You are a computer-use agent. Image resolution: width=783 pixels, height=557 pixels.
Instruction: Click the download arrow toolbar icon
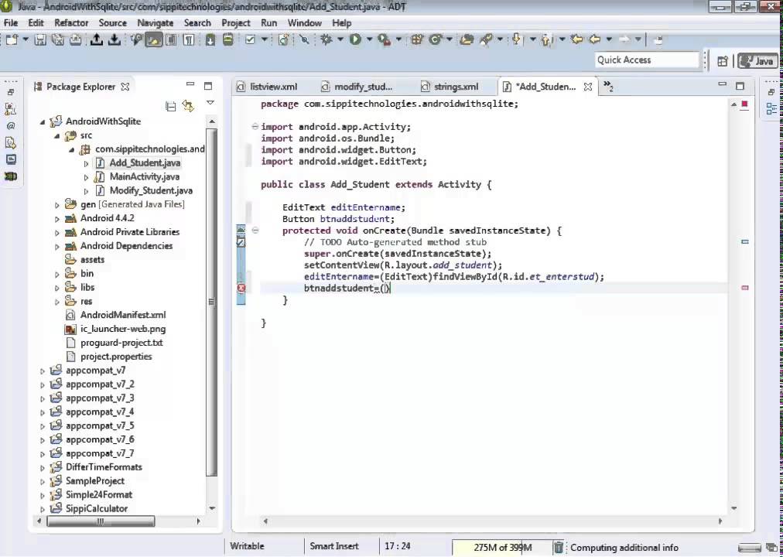click(x=115, y=40)
